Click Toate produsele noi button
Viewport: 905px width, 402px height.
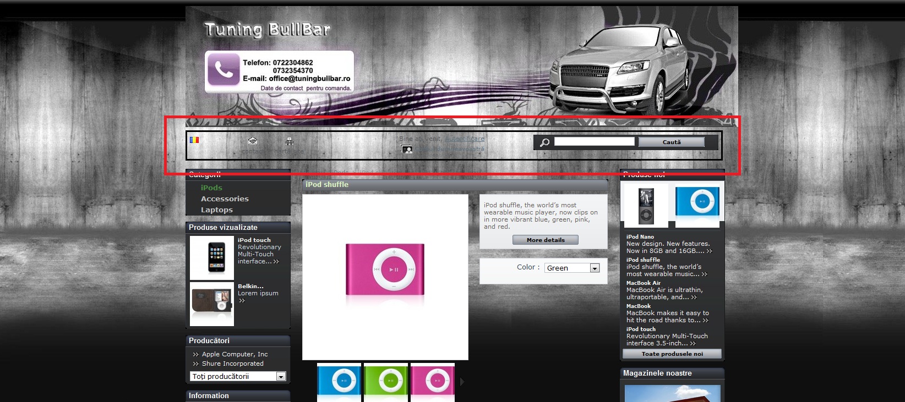point(672,354)
